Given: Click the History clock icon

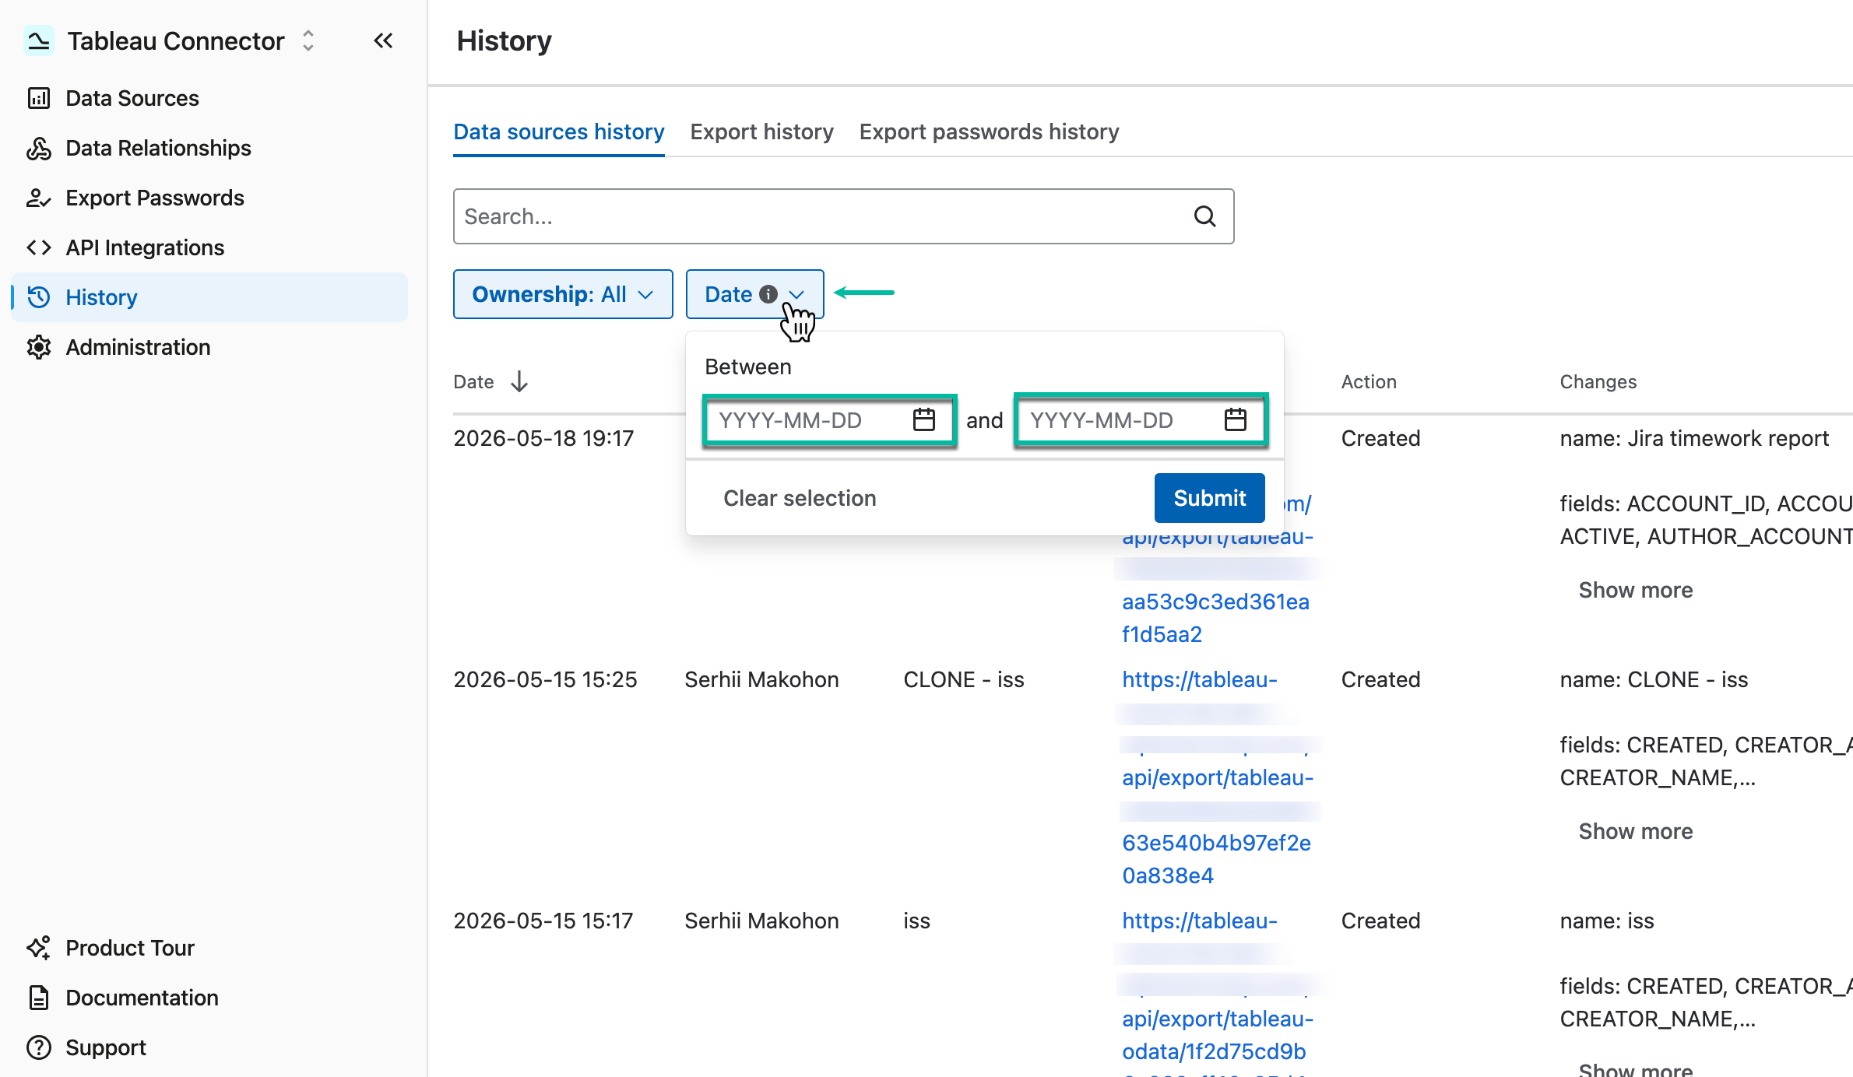Looking at the screenshot, I should tap(39, 297).
